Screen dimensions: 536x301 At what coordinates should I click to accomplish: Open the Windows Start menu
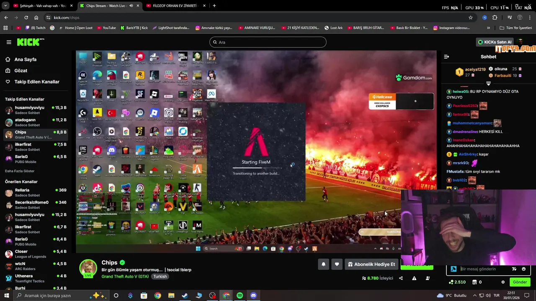(6, 296)
